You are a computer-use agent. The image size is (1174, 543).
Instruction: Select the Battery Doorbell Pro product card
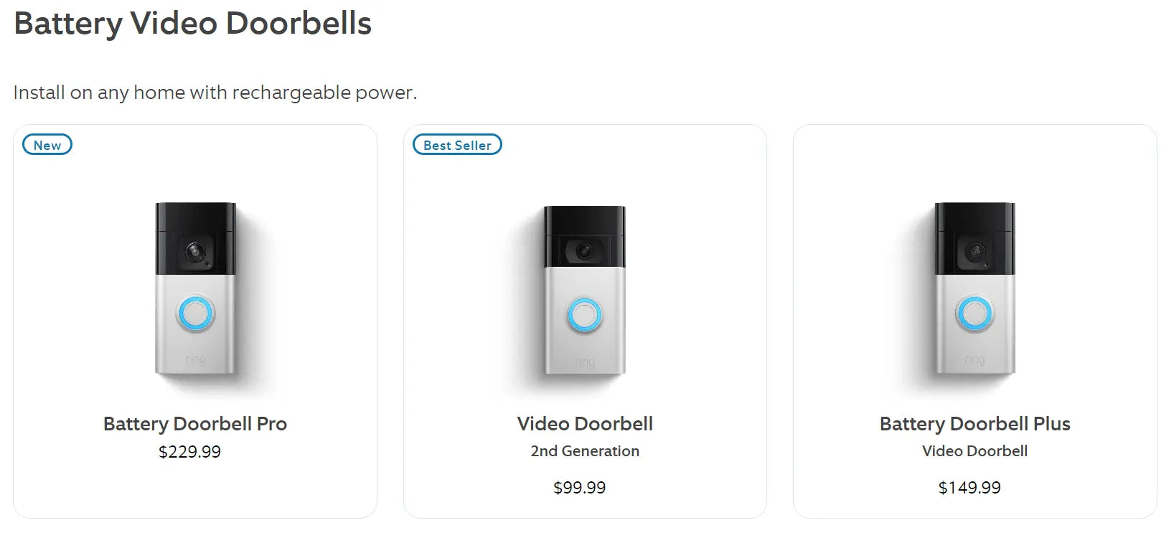click(x=194, y=320)
